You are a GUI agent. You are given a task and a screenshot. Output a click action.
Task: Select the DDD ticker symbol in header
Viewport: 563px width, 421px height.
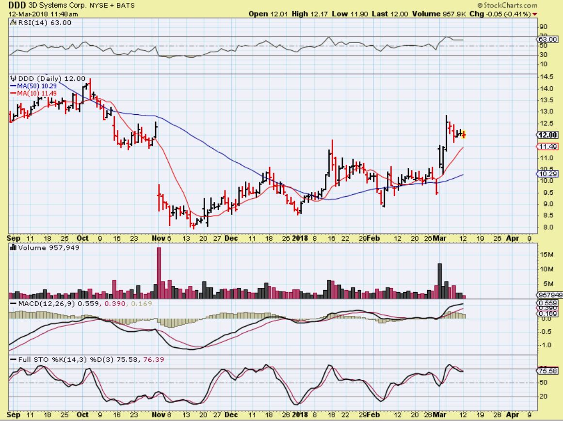17,5
